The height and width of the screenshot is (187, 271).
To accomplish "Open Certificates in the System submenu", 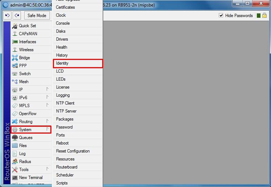I will pos(77,7).
